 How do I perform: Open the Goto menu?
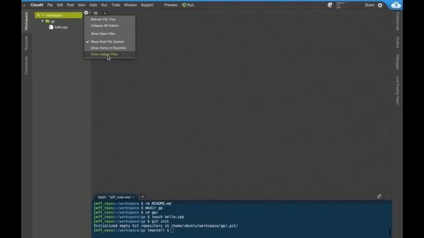[93, 5]
